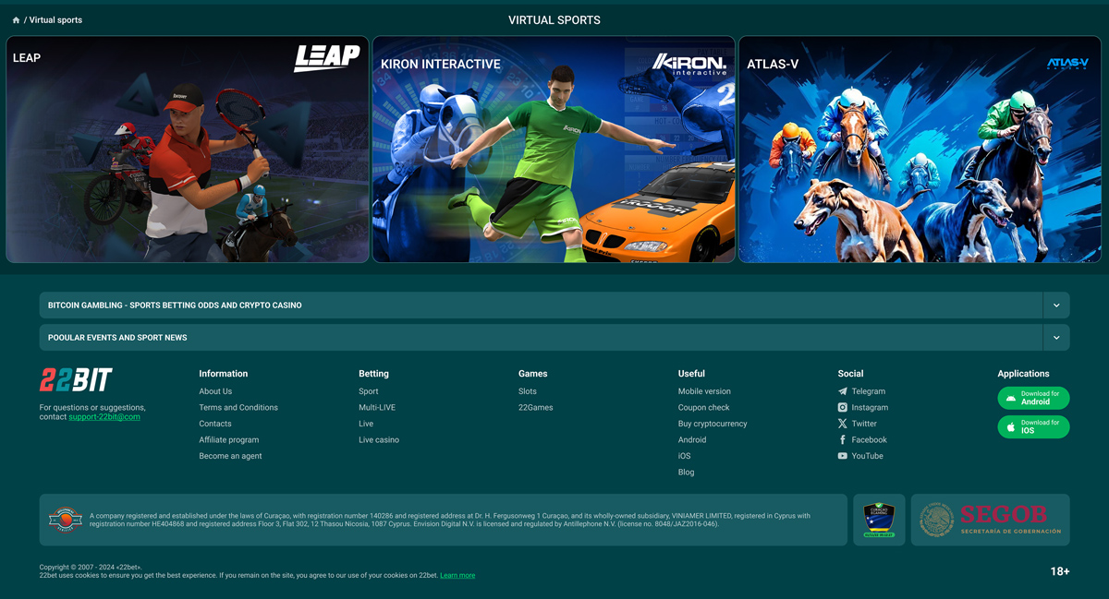Click the Curaçao Gaming license badge
The image size is (1109, 599).
(879, 520)
